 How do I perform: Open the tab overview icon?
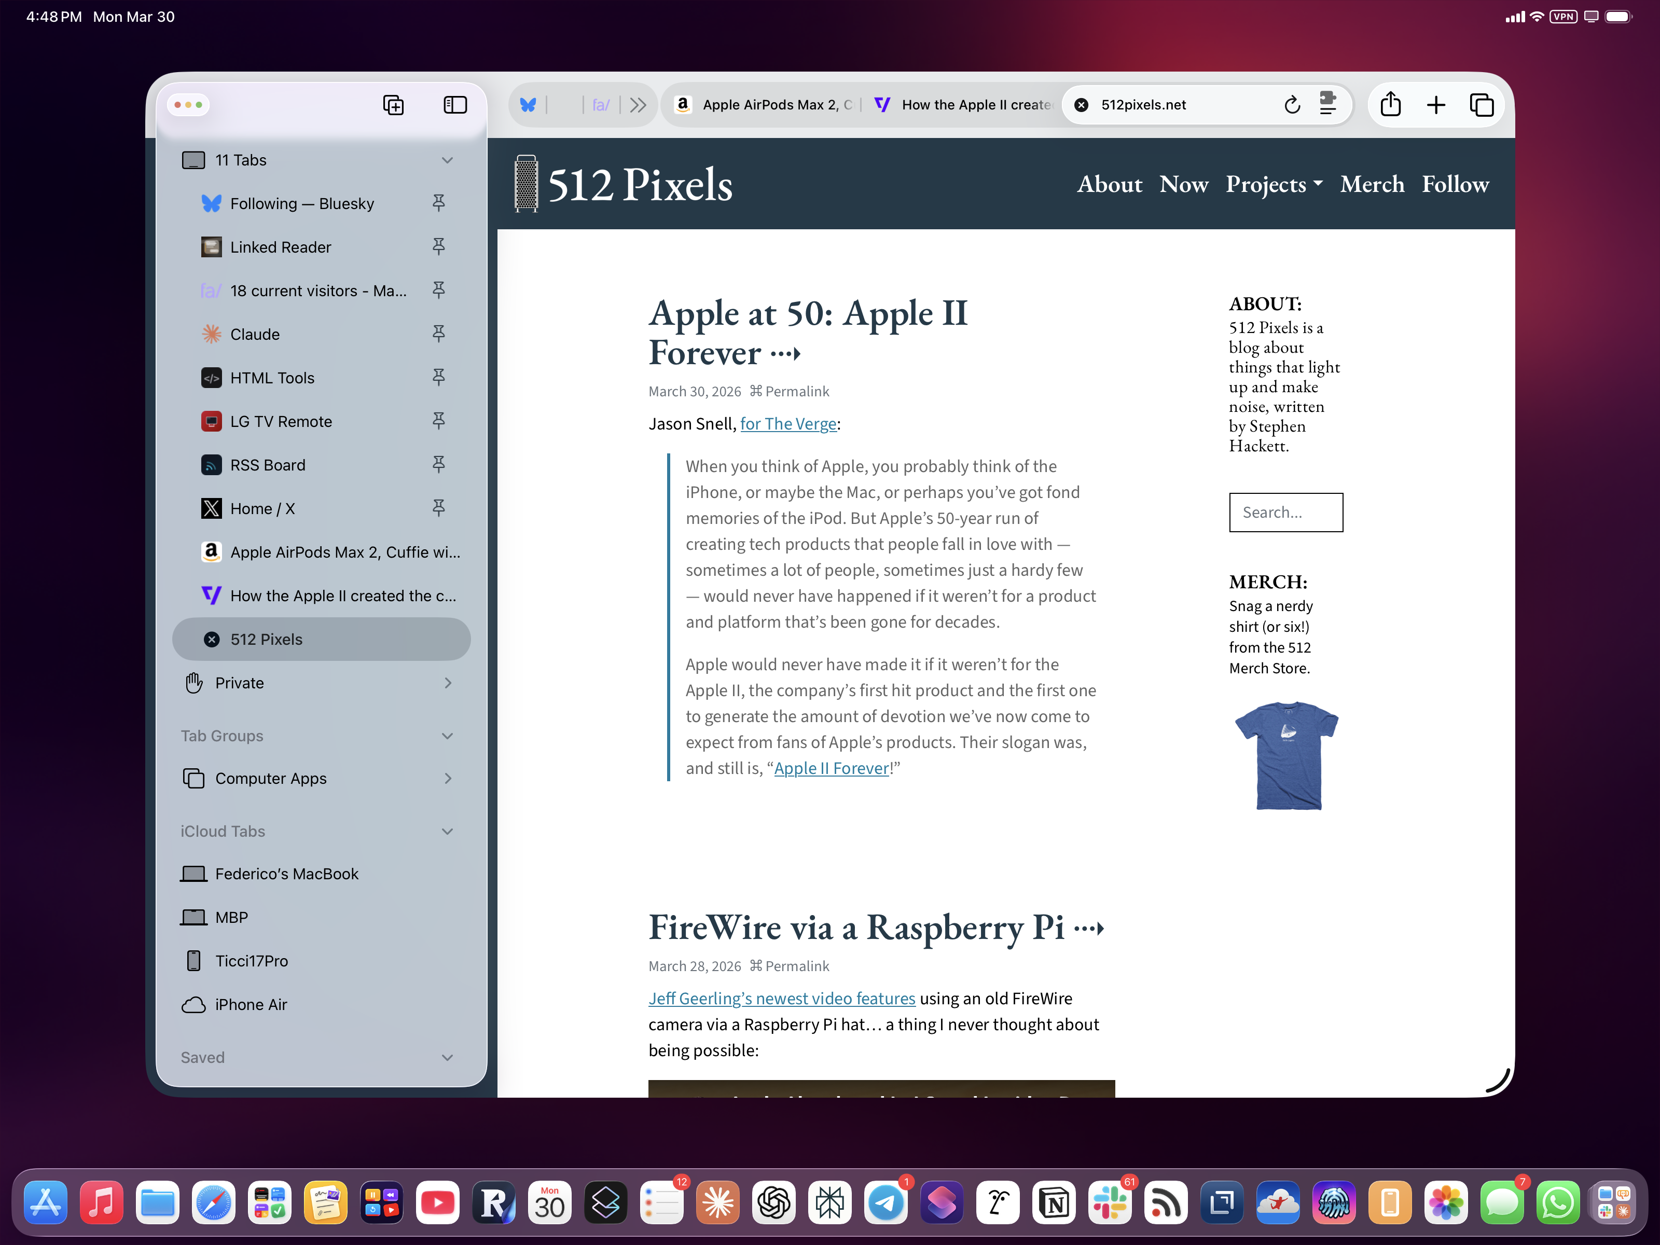[x=1482, y=105]
